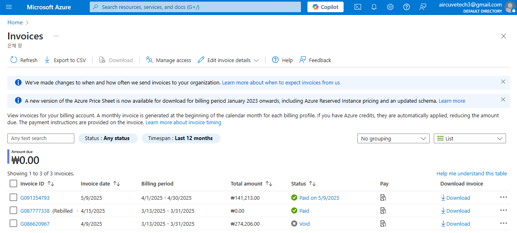Image resolution: width=517 pixels, height=233 pixels.
Task: Open the notifications bell
Action: pos(374,7)
